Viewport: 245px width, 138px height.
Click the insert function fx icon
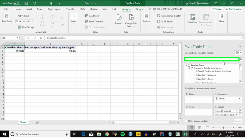[x=41, y=38]
